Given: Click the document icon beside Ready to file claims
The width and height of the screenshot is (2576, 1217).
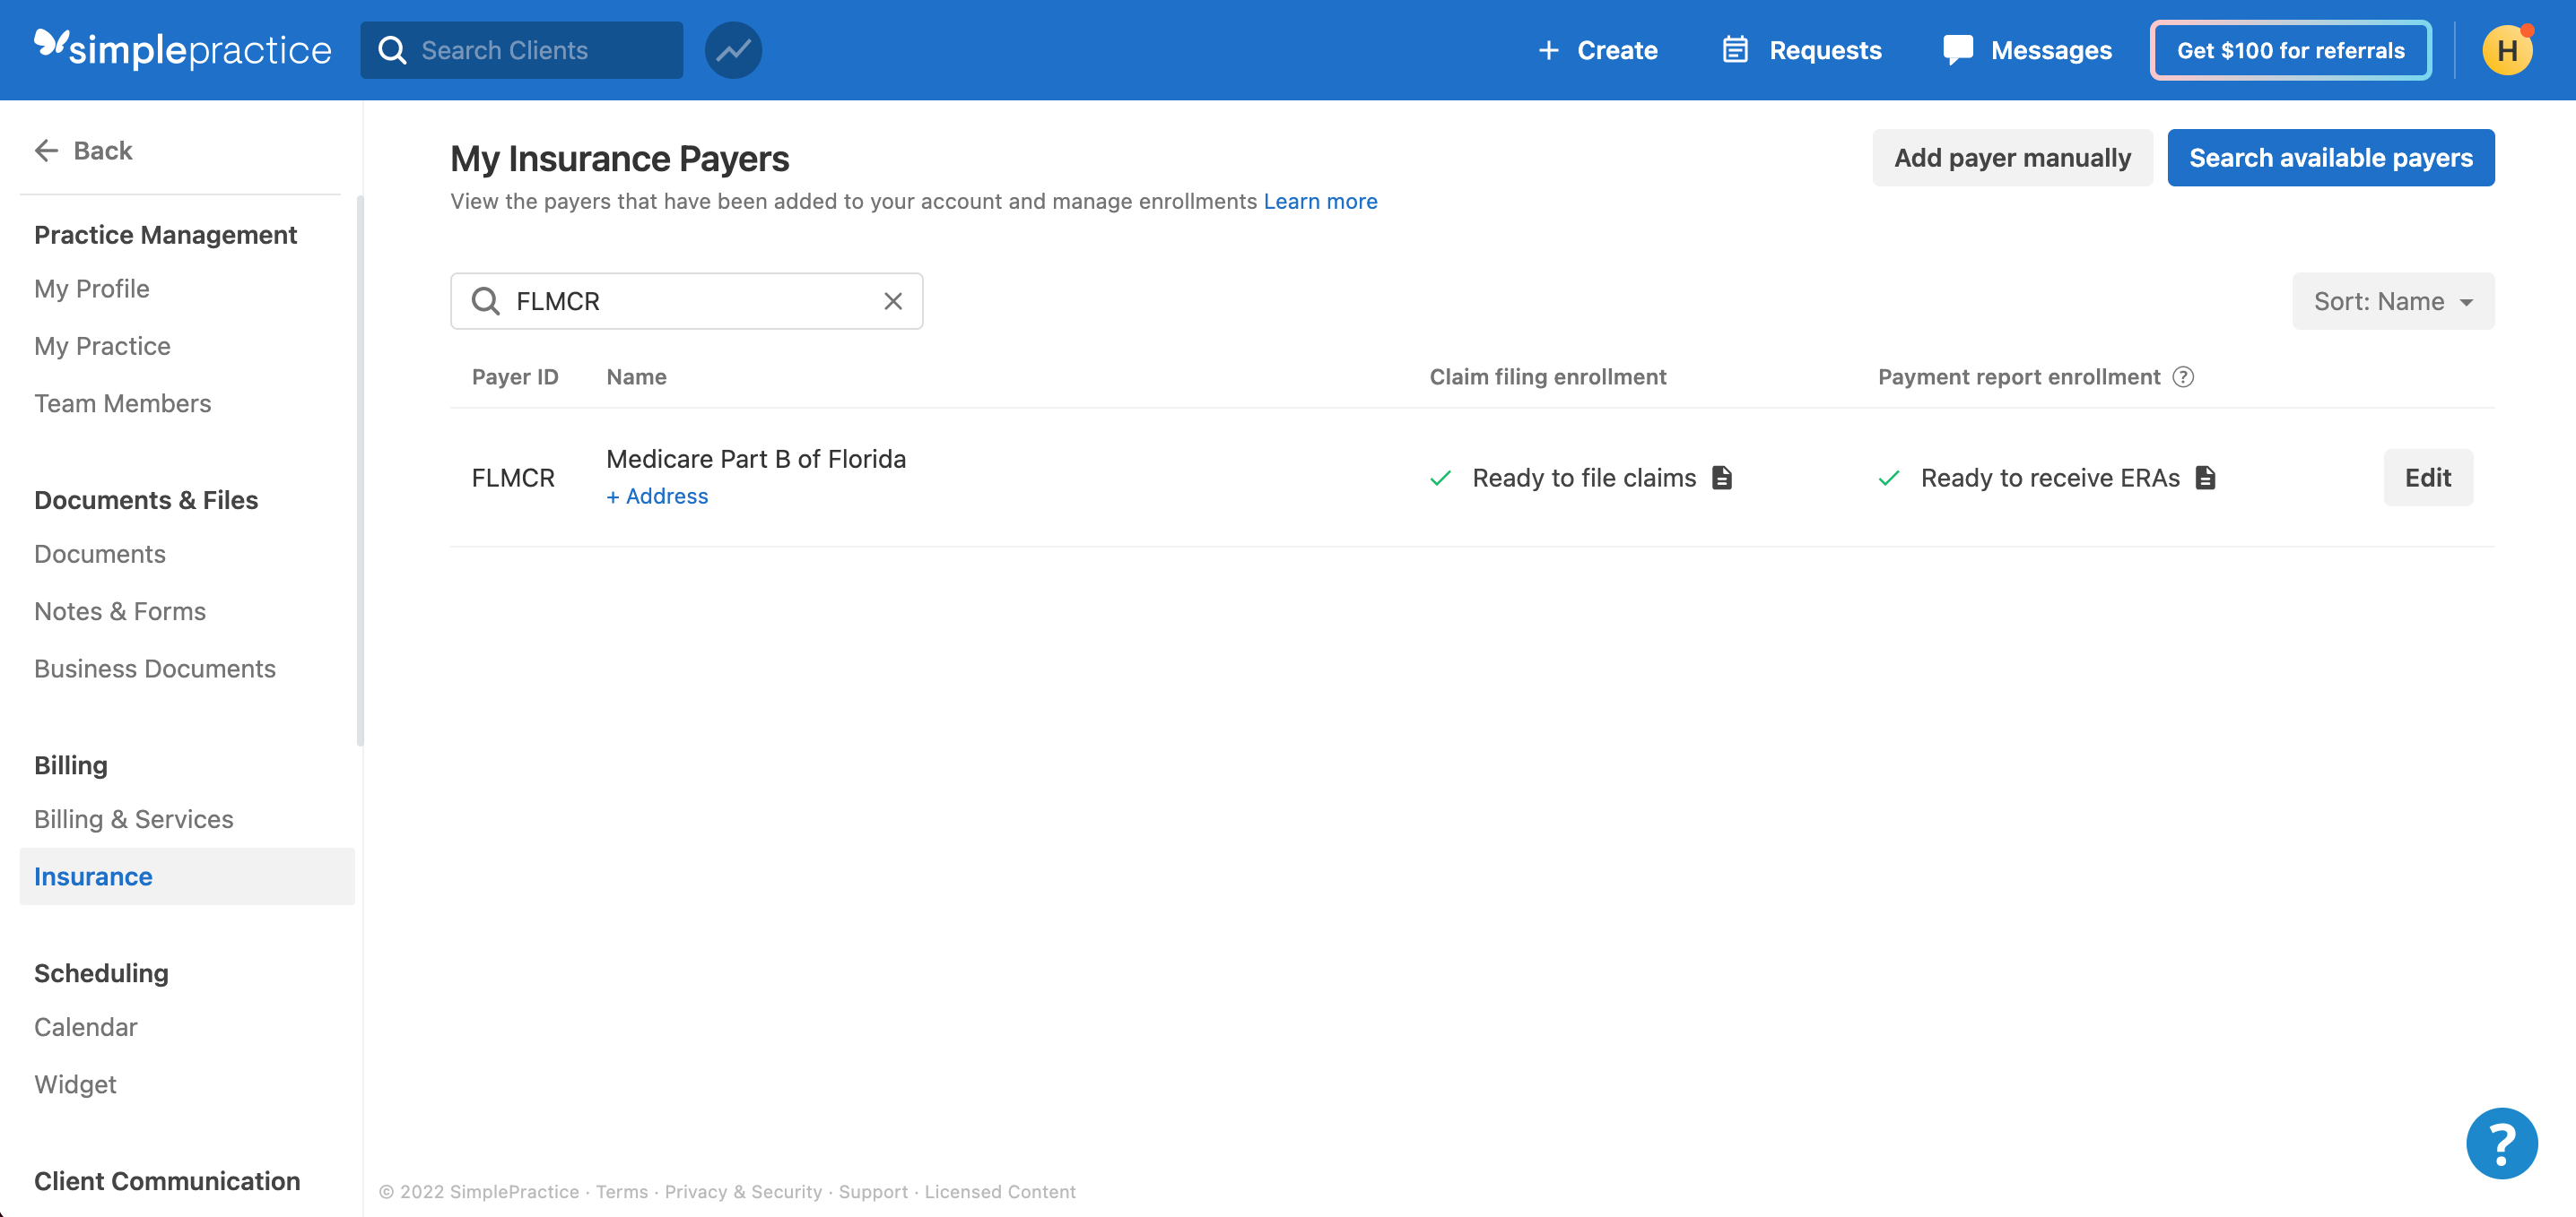Looking at the screenshot, I should point(1721,478).
